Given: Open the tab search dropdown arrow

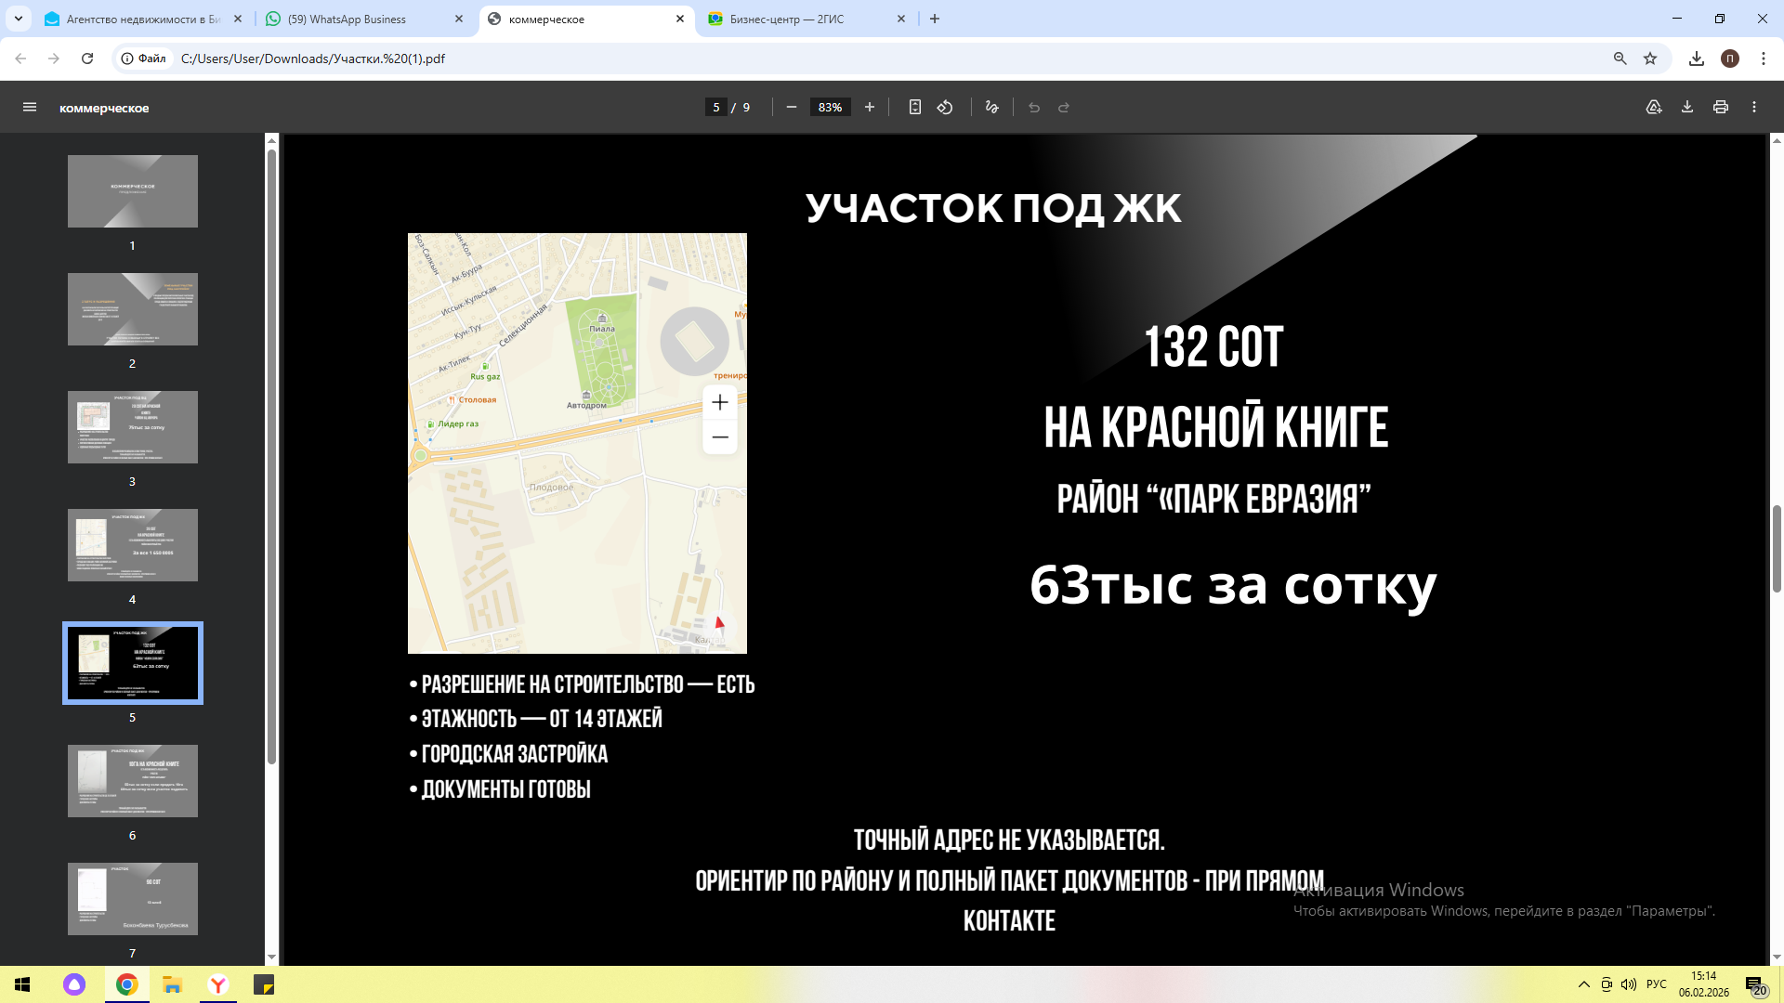Looking at the screenshot, I should click(19, 19).
